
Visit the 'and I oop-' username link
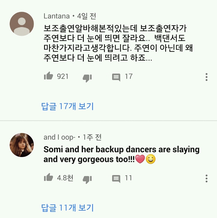pyautogui.click(x=59, y=137)
